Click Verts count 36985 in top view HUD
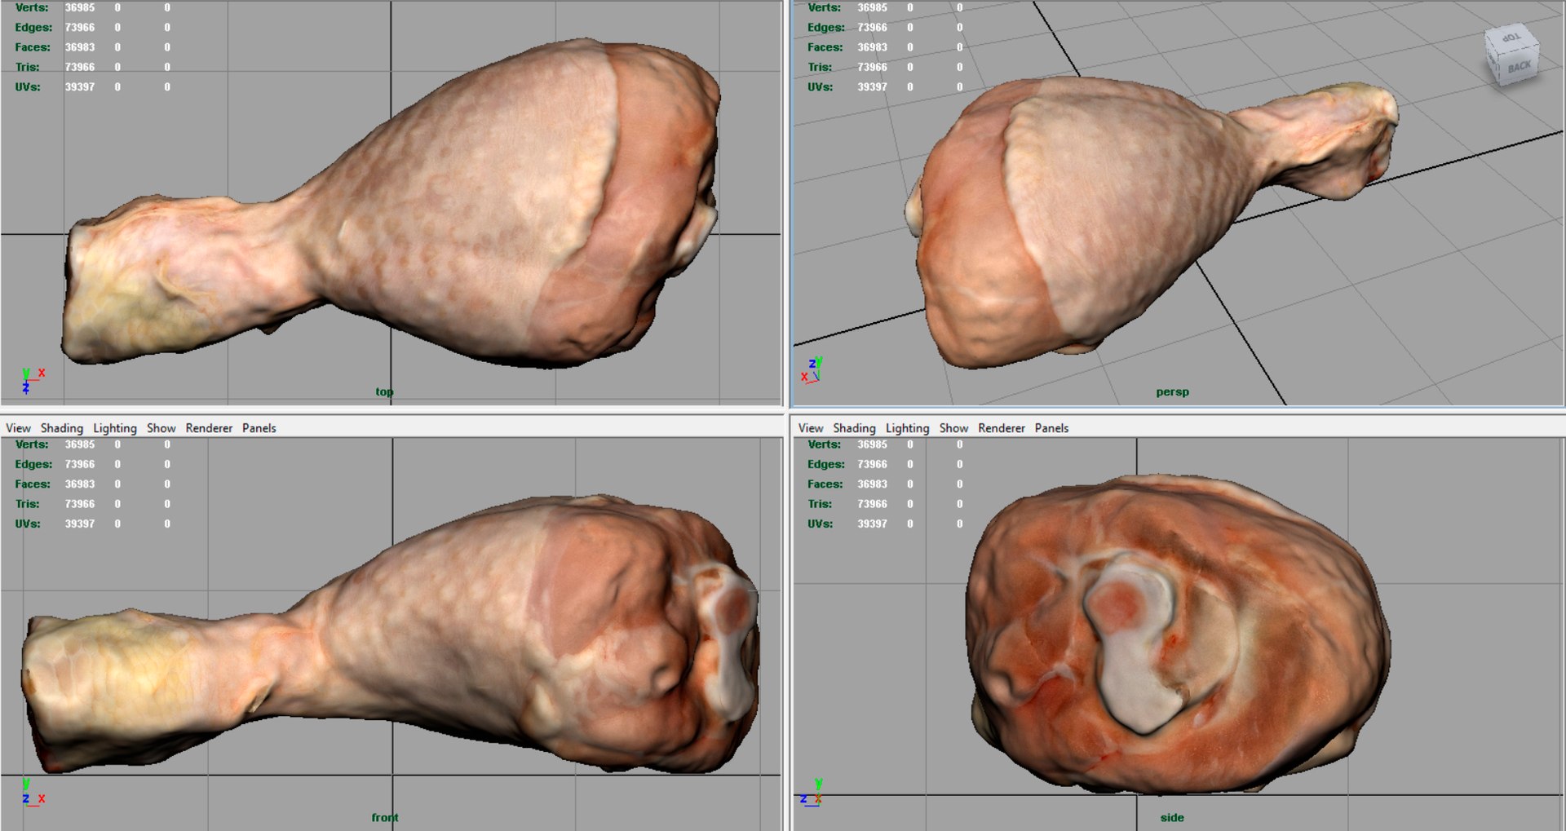 [x=80, y=7]
